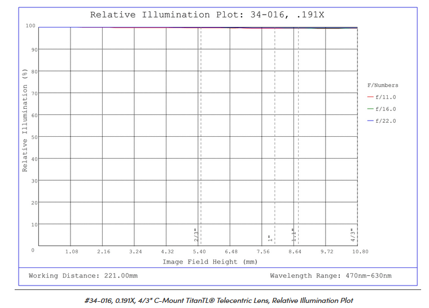Select the Image Field Height axis label
The width and height of the screenshot is (429, 308).
coord(210,262)
